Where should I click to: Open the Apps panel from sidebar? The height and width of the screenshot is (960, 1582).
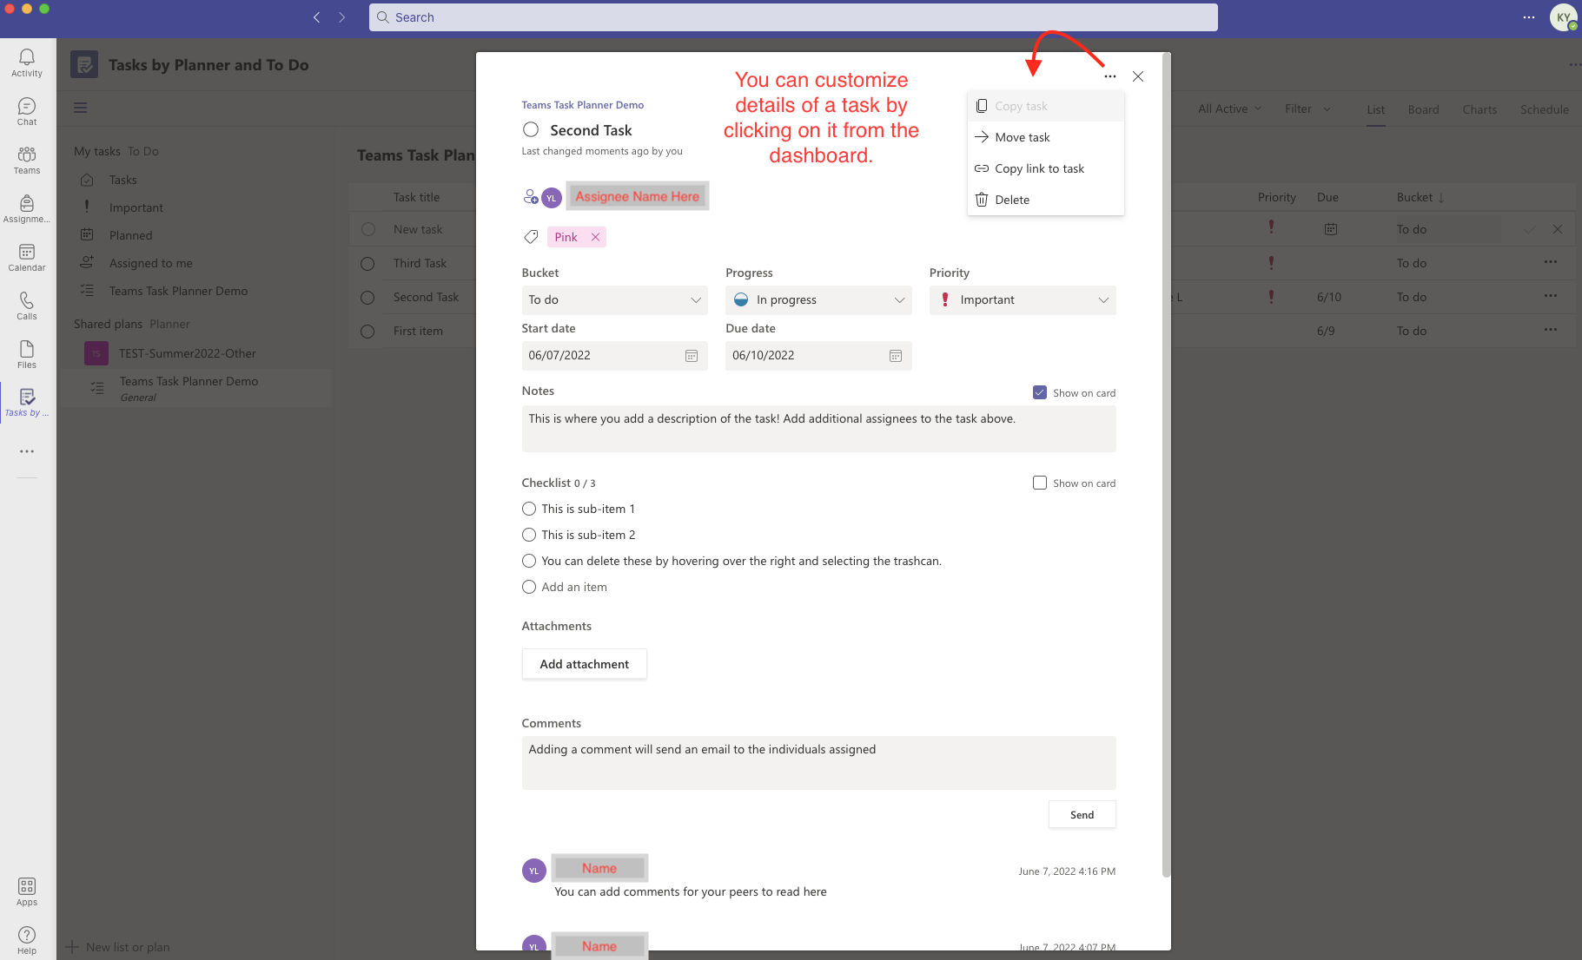(26, 887)
